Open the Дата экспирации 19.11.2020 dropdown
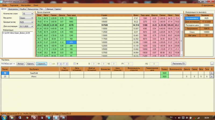This screenshot has width=215, height=120. (x=26, y=26)
